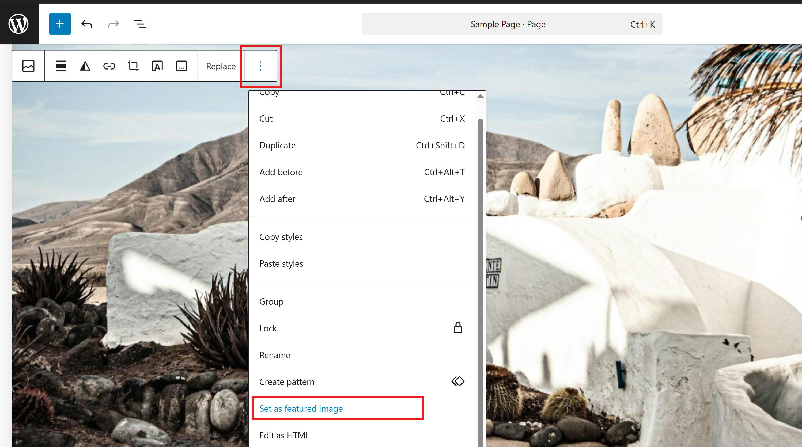Toggle the block options three-dots menu

coord(260,66)
